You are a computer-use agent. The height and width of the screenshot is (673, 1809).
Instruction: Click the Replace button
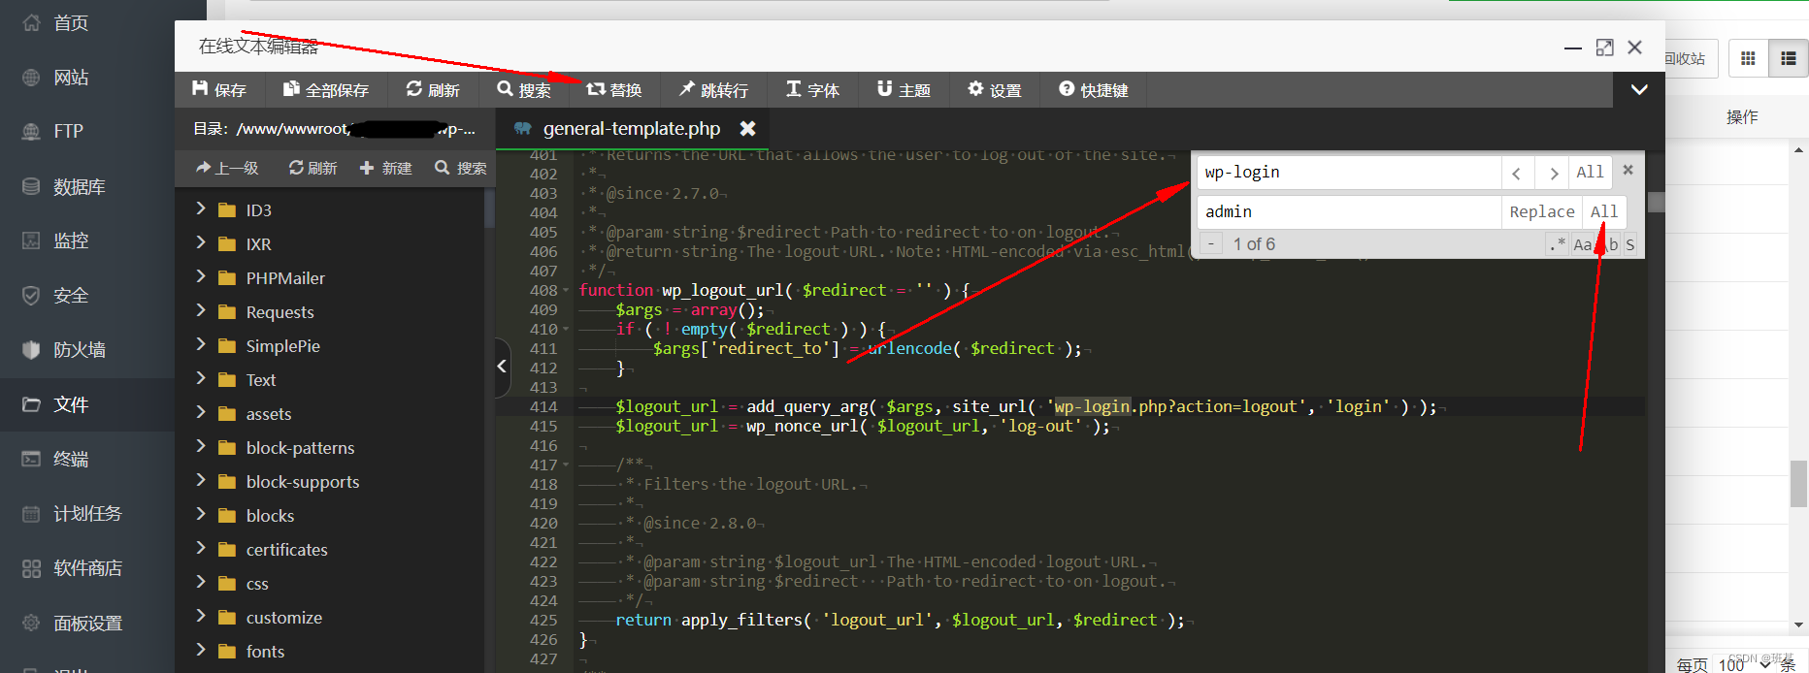[x=1541, y=211]
